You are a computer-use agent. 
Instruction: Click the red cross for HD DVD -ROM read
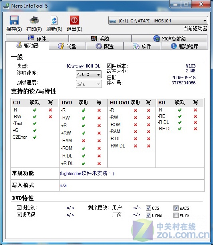click(x=135, y=125)
